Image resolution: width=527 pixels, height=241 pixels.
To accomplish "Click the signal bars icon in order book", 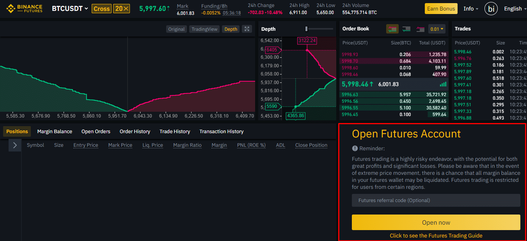I will coord(443,84).
